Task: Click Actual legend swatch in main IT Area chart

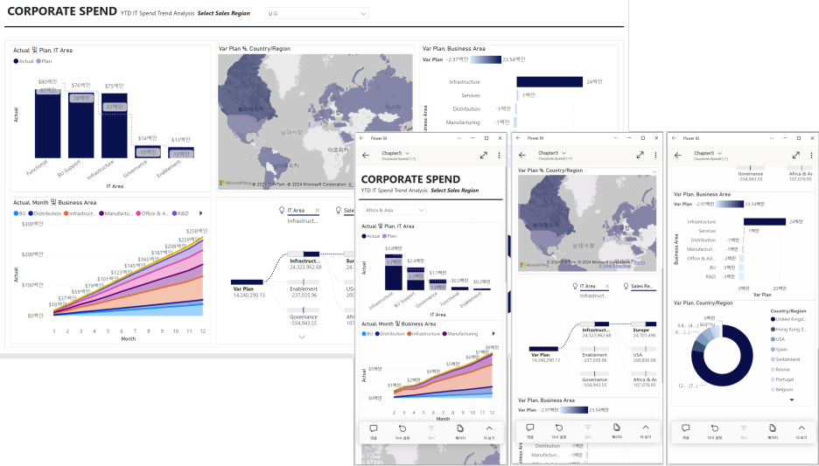Action: (16, 61)
